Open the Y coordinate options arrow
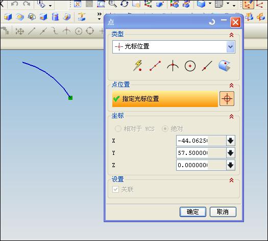268x241 pixels. (231, 153)
